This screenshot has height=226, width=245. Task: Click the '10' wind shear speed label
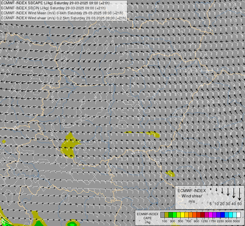pyautogui.click(x=216, y=204)
